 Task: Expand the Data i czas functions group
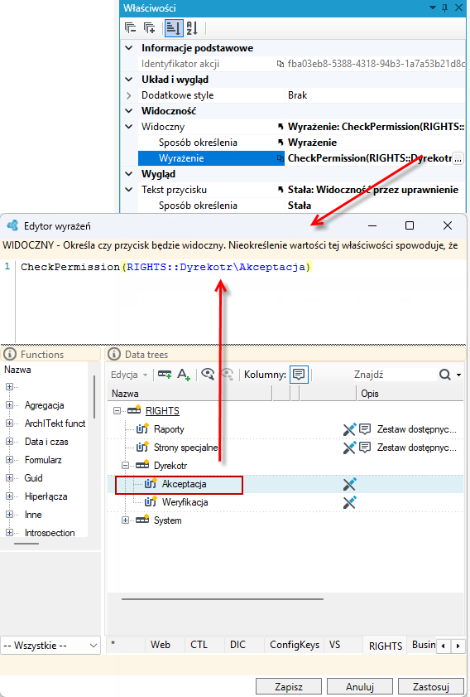(x=9, y=442)
